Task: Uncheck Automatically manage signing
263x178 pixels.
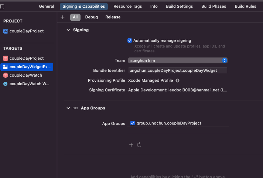Action: click(x=130, y=41)
